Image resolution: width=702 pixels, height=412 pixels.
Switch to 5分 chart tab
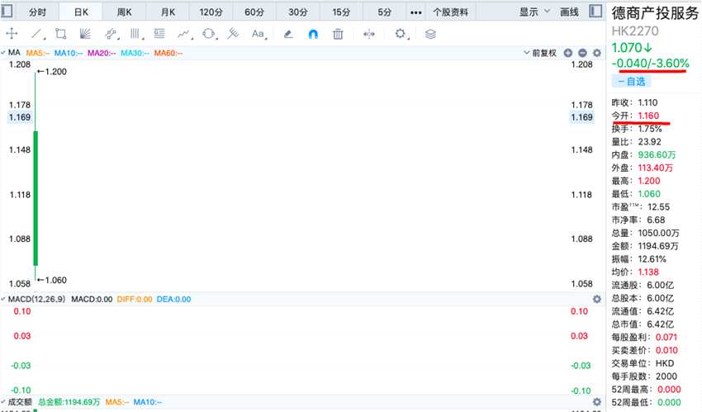385,12
